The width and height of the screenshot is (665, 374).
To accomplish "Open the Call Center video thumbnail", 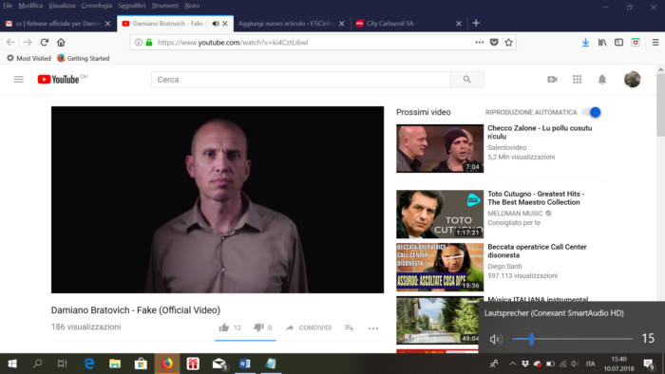I will click(x=440, y=267).
